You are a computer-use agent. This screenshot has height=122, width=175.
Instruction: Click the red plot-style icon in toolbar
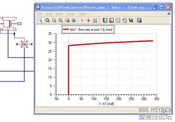pyautogui.click(x=111, y=20)
